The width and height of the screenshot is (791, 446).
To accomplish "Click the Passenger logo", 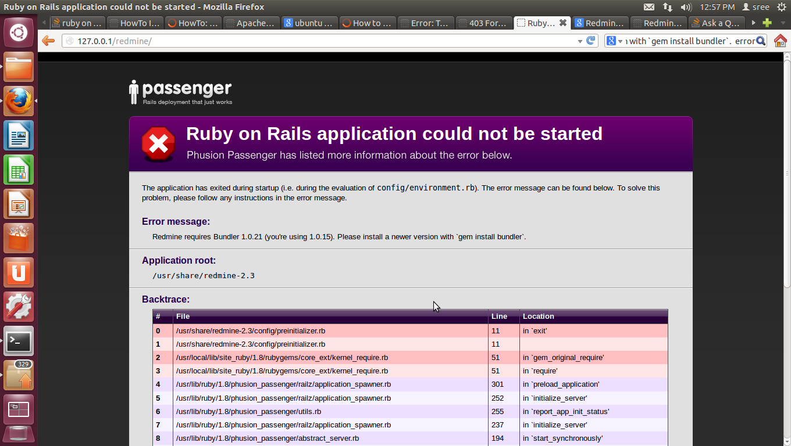I will click(180, 92).
